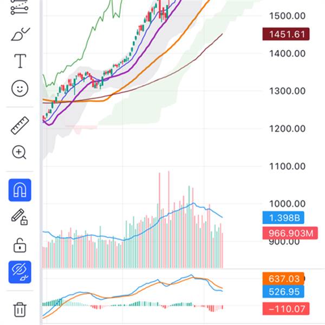325x325 pixels.
Task: Click the 1400.00 price axis value
Action: [287, 54]
